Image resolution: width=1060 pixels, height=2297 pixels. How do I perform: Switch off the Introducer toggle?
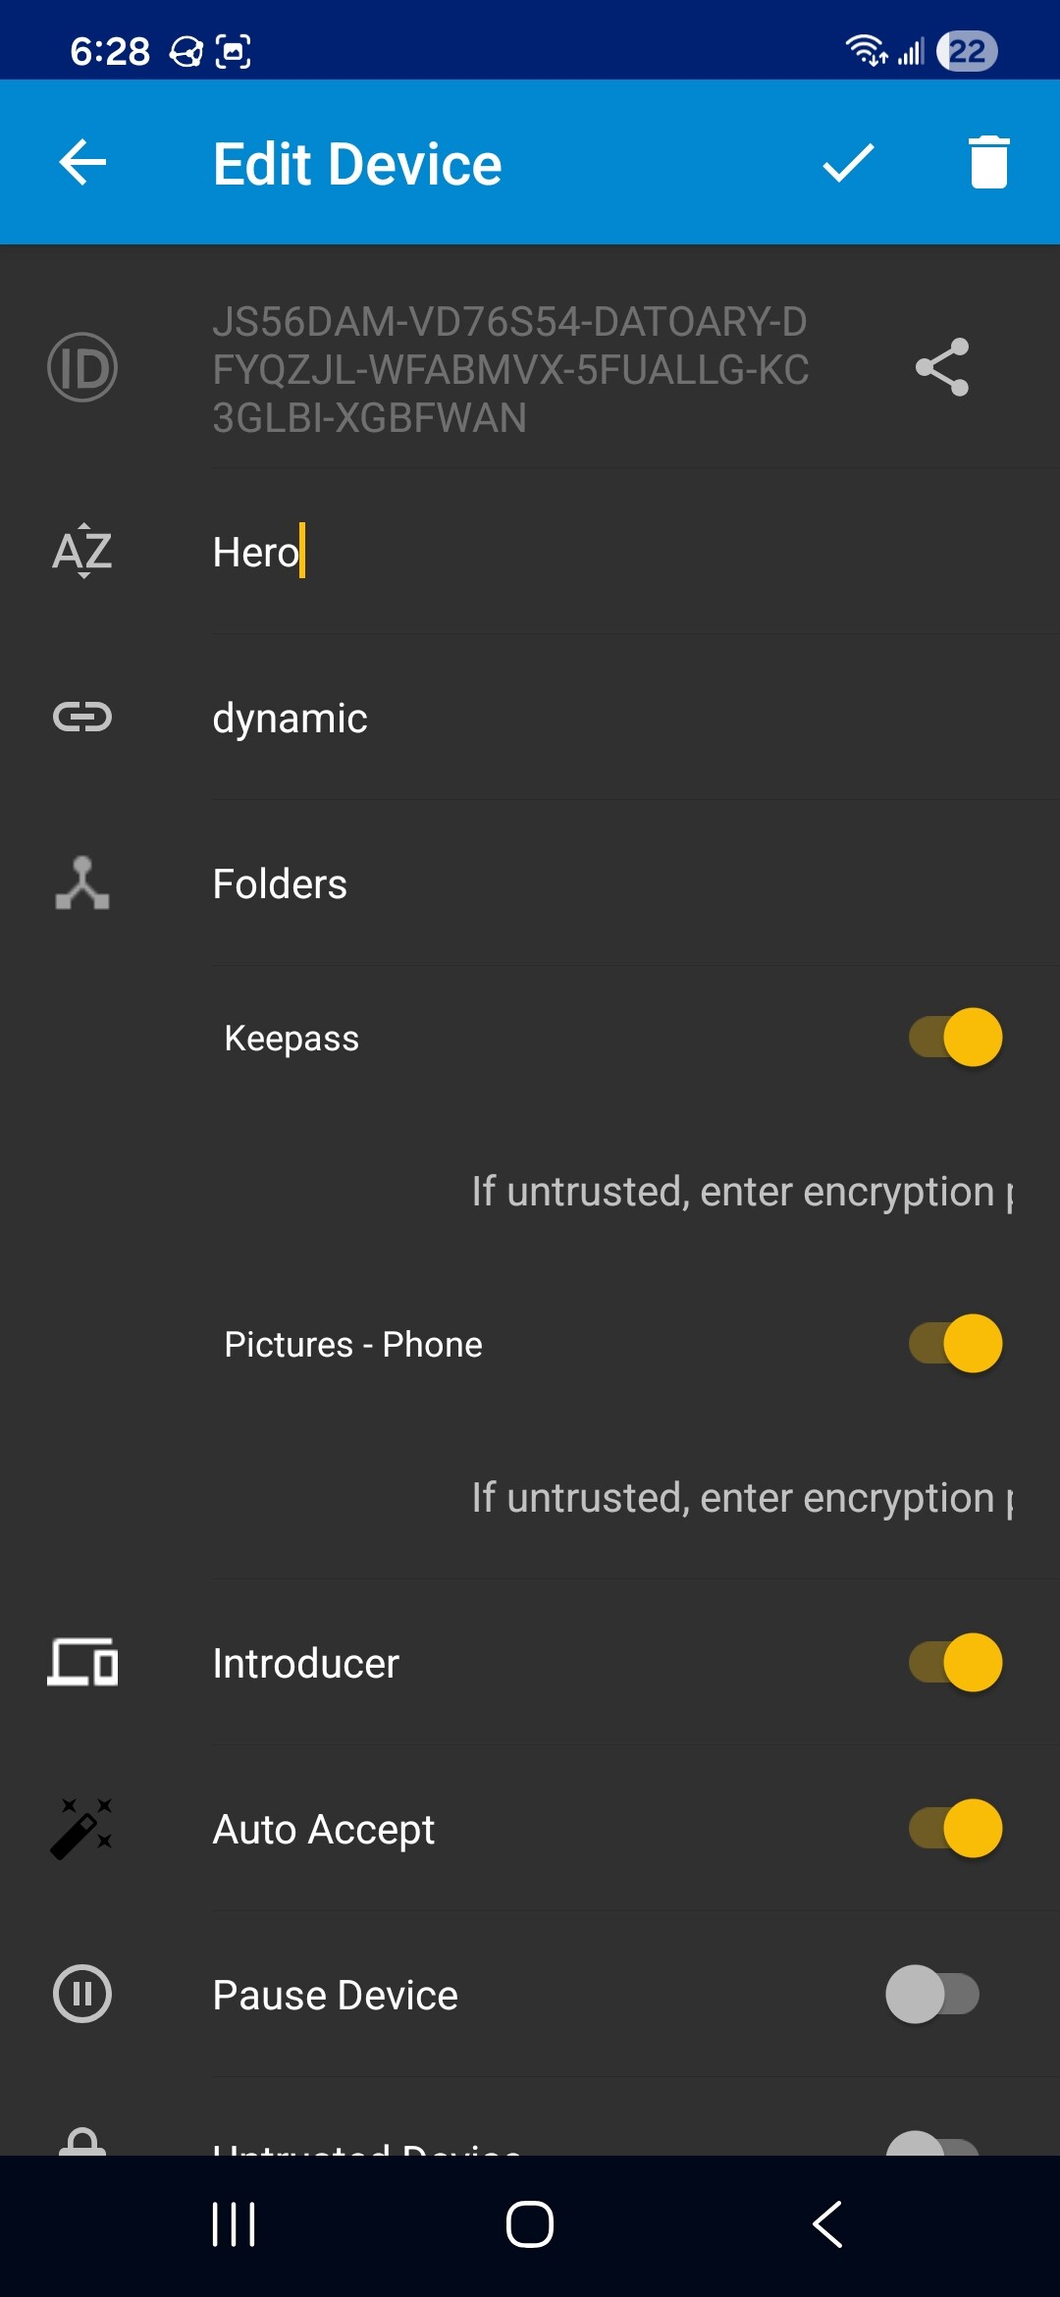click(x=955, y=1663)
